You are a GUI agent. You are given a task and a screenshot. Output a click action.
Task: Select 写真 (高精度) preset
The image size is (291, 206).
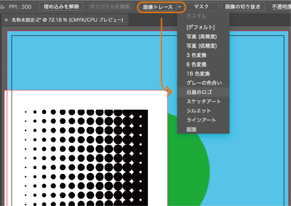pyautogui.click(x=203, y=36)
